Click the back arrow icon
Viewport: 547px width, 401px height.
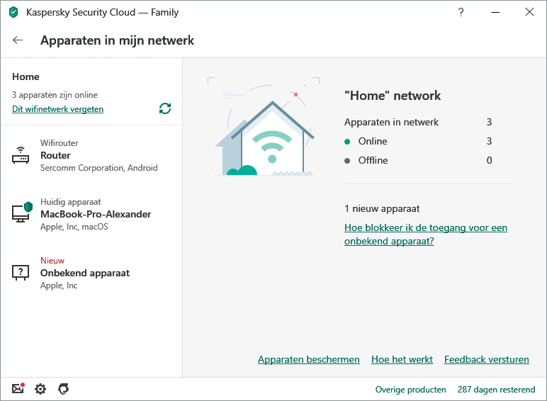(18, 40)
